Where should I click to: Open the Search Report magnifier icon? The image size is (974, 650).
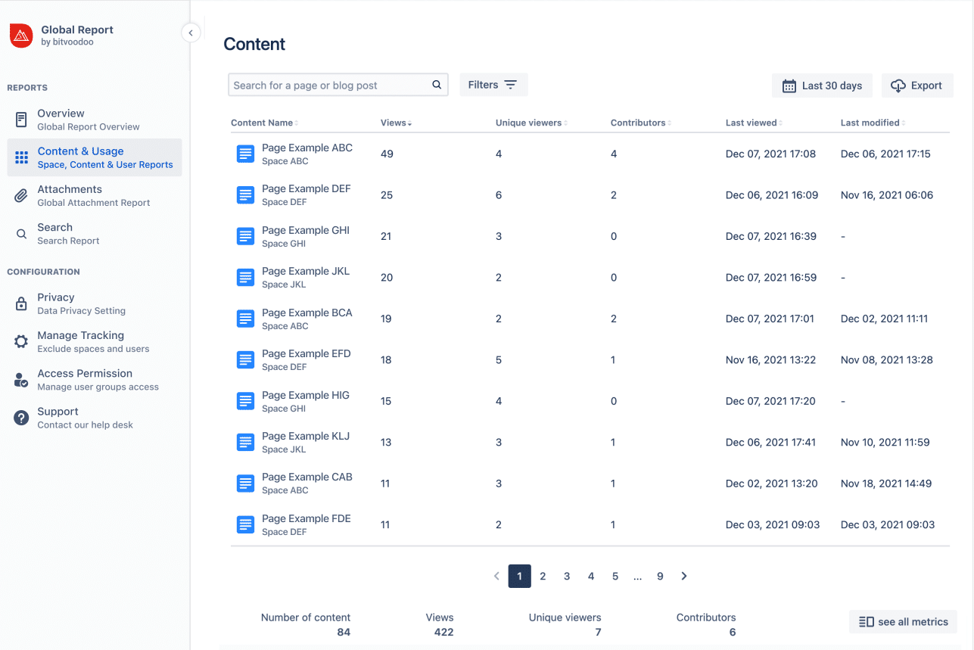tap(20, 232)
